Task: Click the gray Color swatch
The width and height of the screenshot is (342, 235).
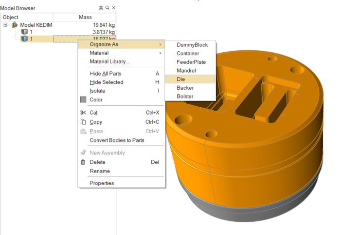Action: tap(83, 100)
